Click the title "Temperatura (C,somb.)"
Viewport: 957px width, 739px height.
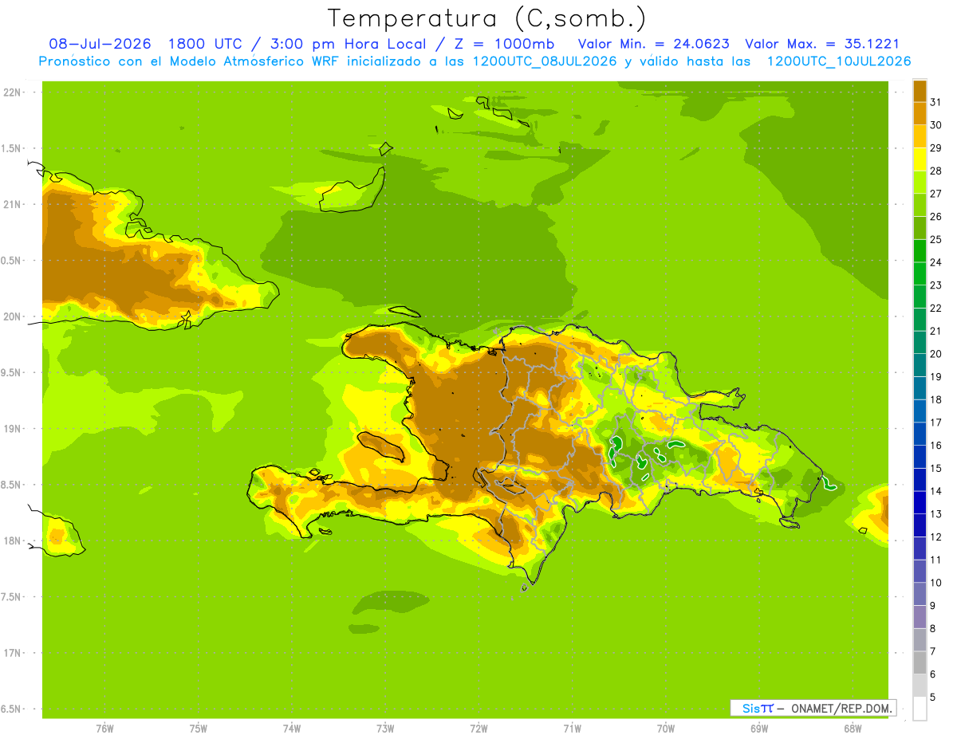(x=486, y=18)
